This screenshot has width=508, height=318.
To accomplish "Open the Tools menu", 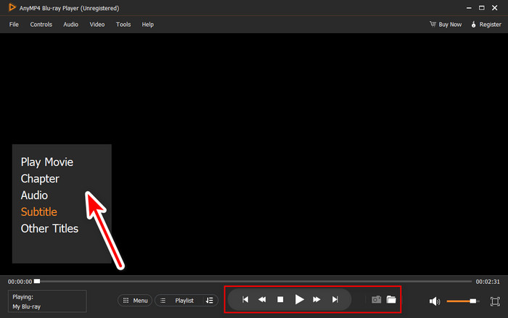I will [x=123, y=24].
